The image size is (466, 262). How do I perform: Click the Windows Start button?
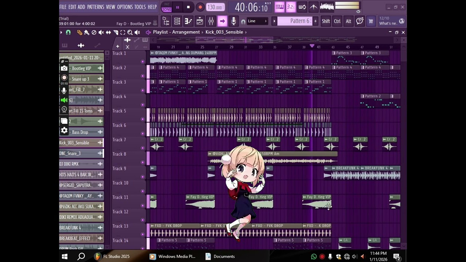point(64,256)
